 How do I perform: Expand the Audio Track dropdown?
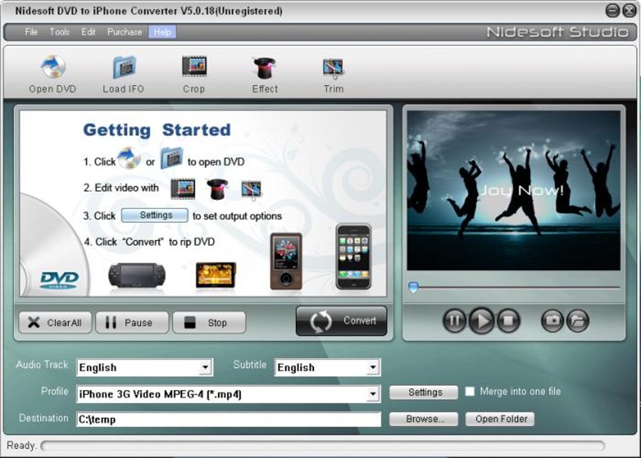pos(205,368)
